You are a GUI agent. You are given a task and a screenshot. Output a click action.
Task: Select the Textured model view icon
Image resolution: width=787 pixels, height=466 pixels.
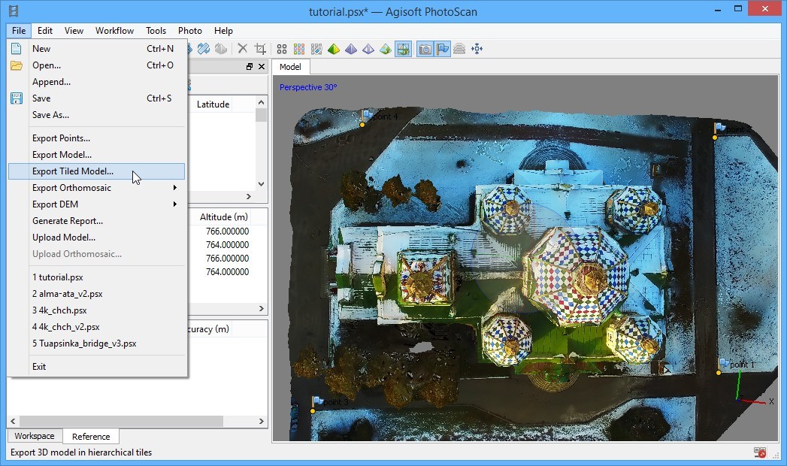click(x=386, y=49)
